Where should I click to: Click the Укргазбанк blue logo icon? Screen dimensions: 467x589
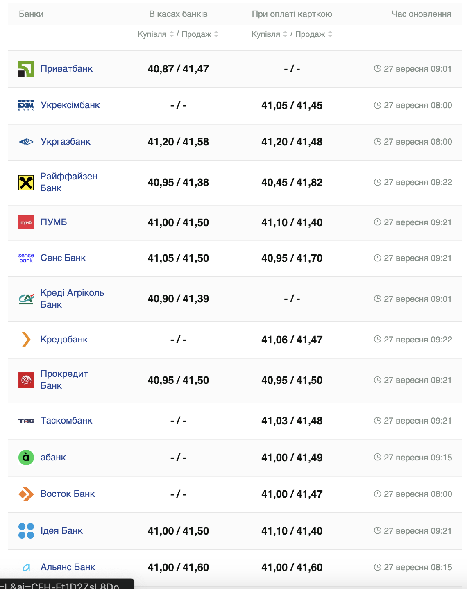[26, 142]
